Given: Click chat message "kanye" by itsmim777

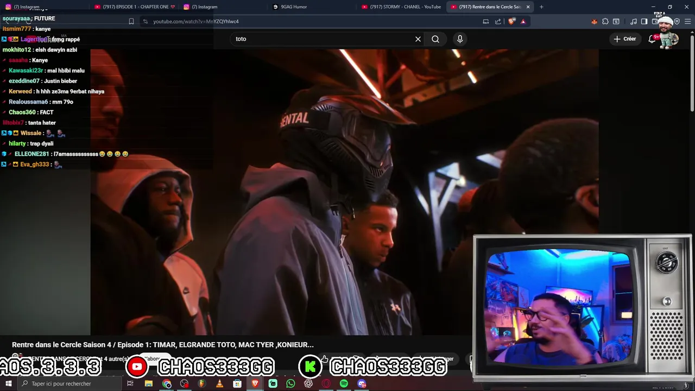Looking at the screenshot, I should (43, 29).
